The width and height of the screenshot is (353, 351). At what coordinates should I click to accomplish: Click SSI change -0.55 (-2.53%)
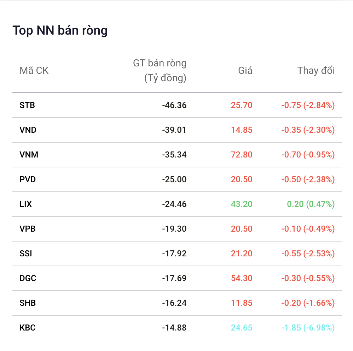[308, 254]
